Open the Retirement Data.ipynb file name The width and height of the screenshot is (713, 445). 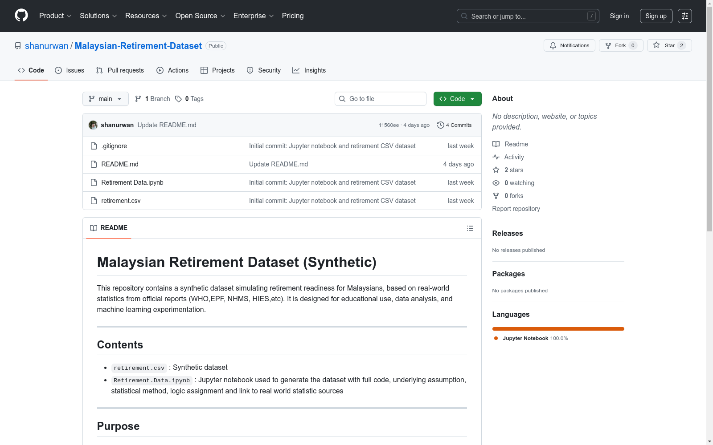click(132, 182)
